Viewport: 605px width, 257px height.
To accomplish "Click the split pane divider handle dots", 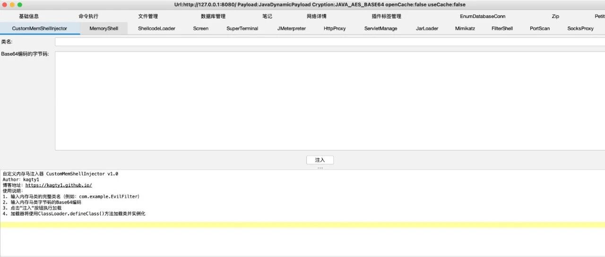I will pyautogui.click(x=320, y=168).
